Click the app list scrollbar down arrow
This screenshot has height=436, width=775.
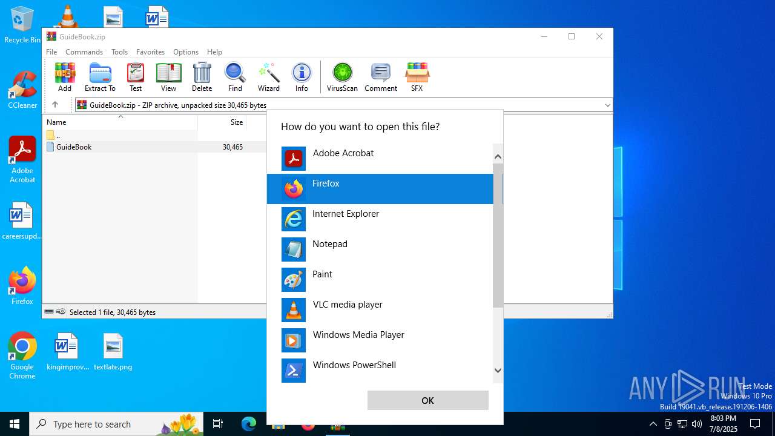pos(498,370)
